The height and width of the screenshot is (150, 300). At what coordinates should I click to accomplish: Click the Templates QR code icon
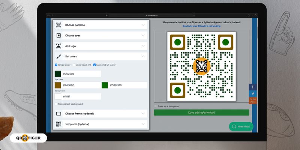click(x=58, y=124)
